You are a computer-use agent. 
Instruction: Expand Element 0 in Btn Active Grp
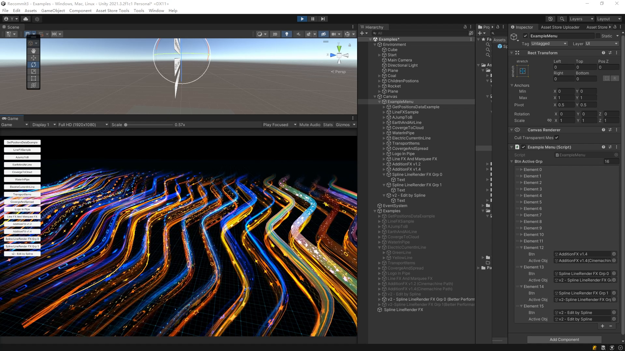(x=521, y=170)
